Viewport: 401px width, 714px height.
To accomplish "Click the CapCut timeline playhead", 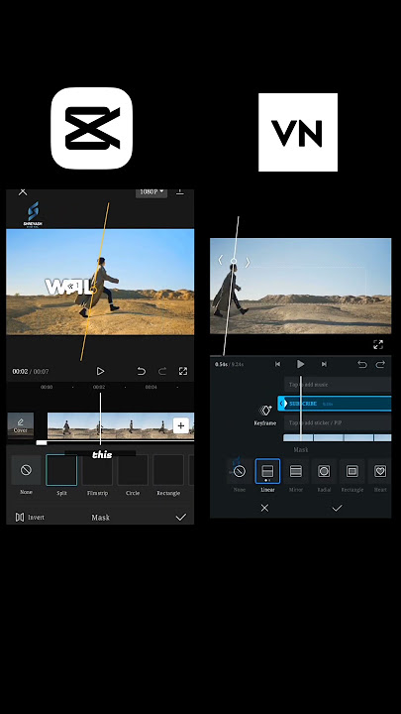I will pyautogui.click(x=100, y=418).
